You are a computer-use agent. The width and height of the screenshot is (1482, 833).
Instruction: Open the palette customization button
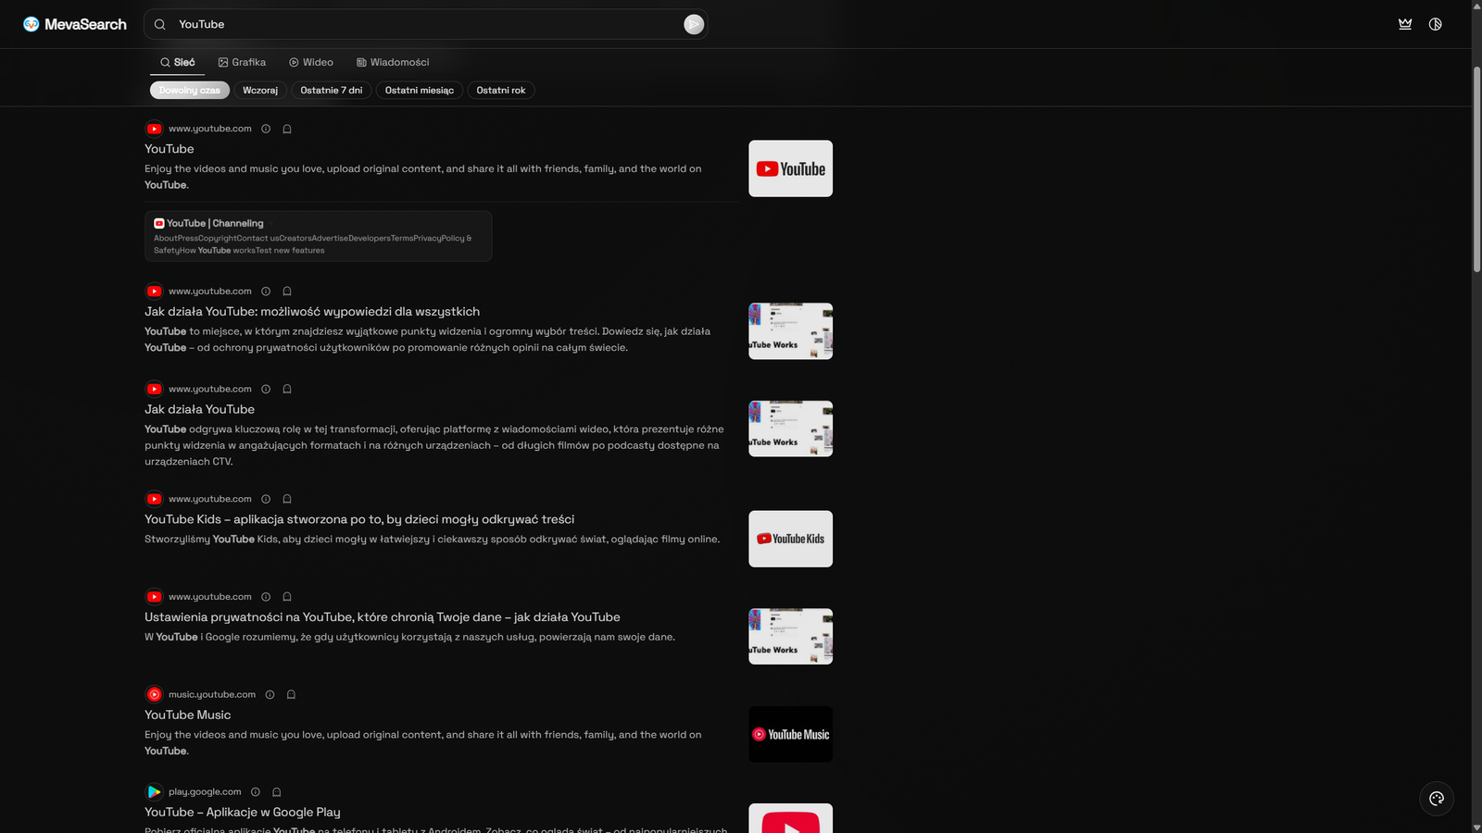click(x=1437, y=799)
